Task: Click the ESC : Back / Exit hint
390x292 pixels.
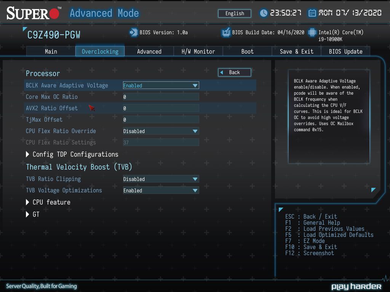Action: coord(311,216)
